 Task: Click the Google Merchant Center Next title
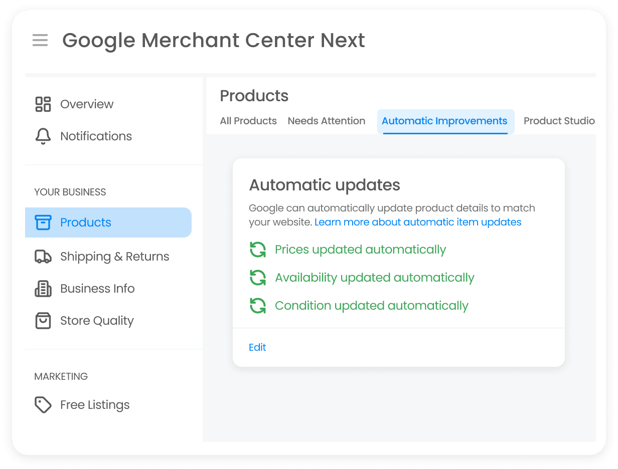click(x=214, y=40)
